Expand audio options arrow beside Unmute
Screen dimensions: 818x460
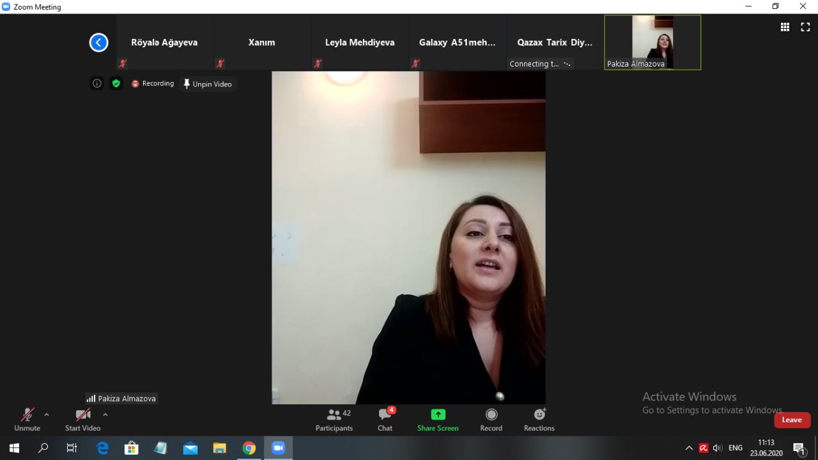coord(47,415)
